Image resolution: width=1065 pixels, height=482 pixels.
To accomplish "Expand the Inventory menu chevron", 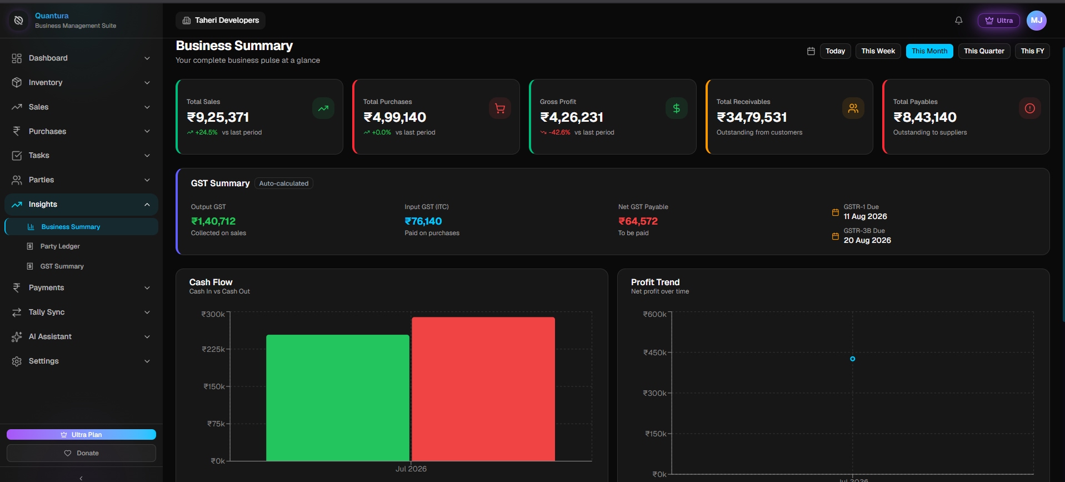I will 147,83.
